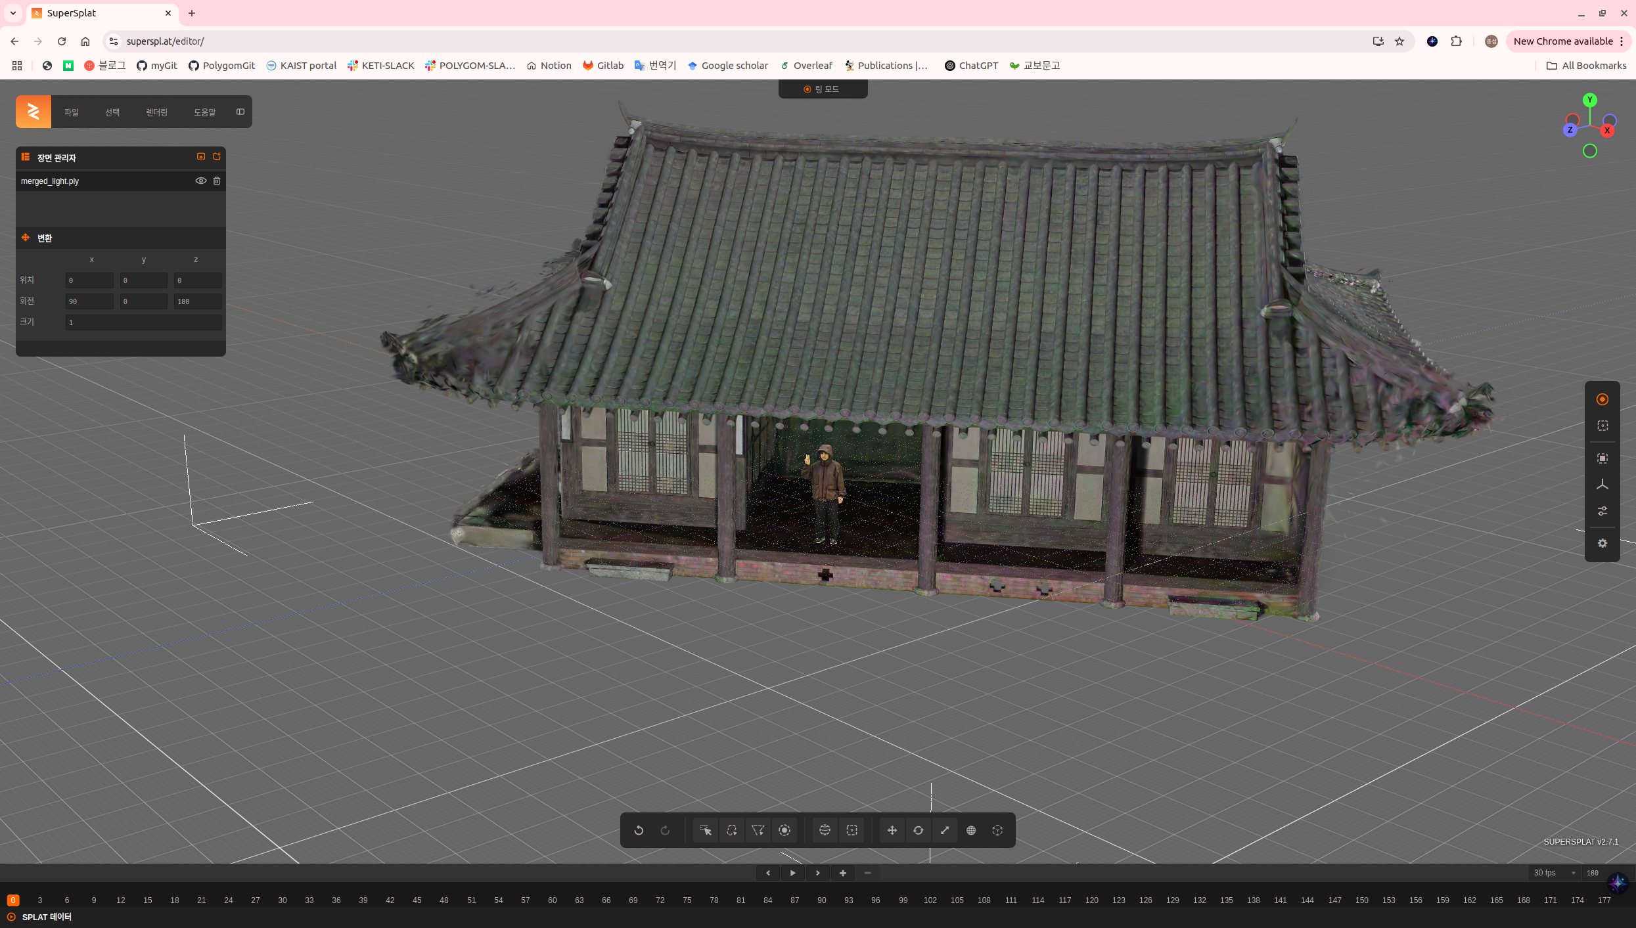Hide merged_light.ply with the eye icon
This screenshot has width=1636, height=928.
[200, 181]
